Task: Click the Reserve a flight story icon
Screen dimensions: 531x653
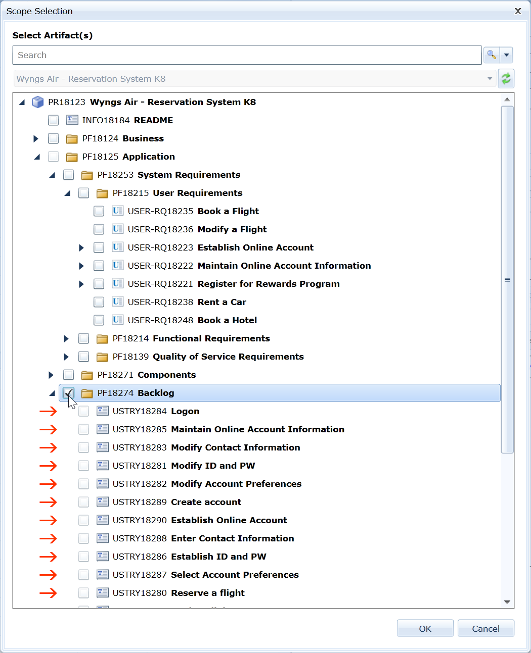Action: point(103,593)
